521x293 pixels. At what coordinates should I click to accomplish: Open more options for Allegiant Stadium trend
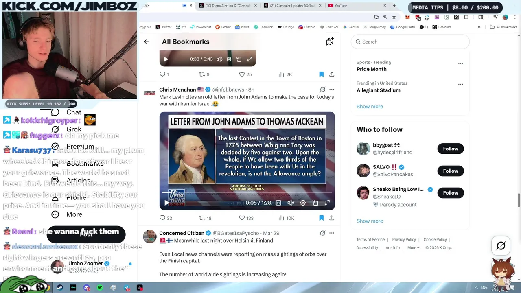tap(461, 84)
